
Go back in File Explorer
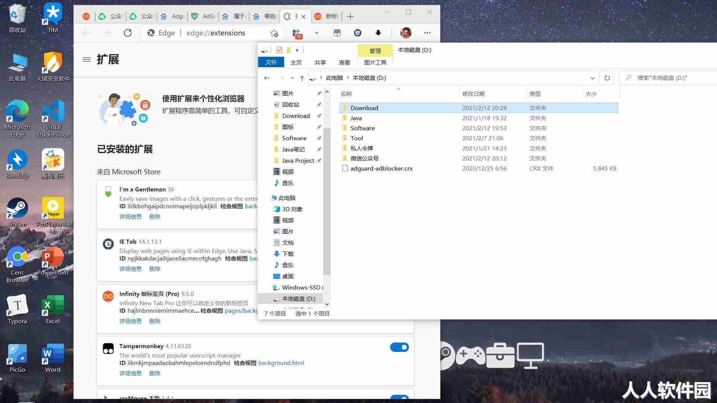pos(267,78)
